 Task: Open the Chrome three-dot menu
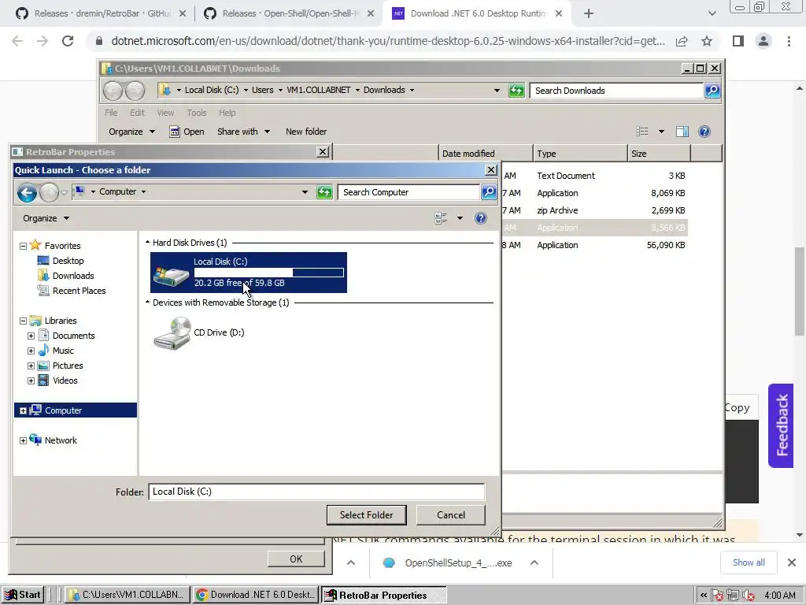(x=789, y=41)
